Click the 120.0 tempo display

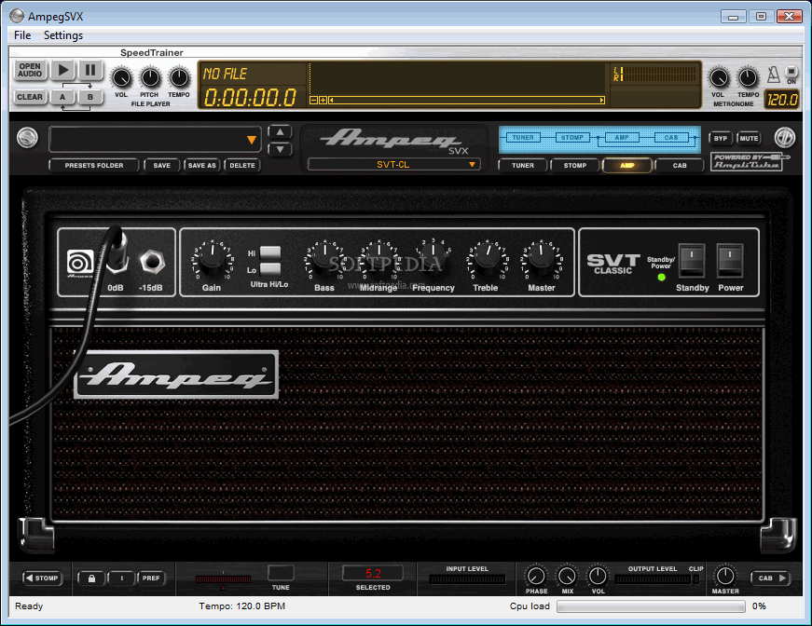[x=782, y=100]
